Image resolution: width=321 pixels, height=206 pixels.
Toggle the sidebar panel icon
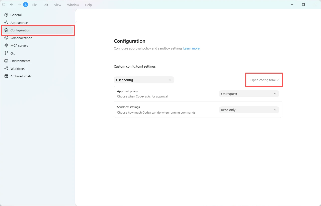tap(4, 5)
